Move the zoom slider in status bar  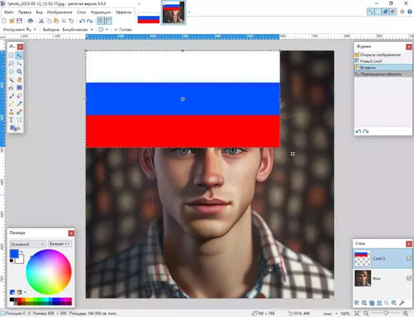click(386, 313)
